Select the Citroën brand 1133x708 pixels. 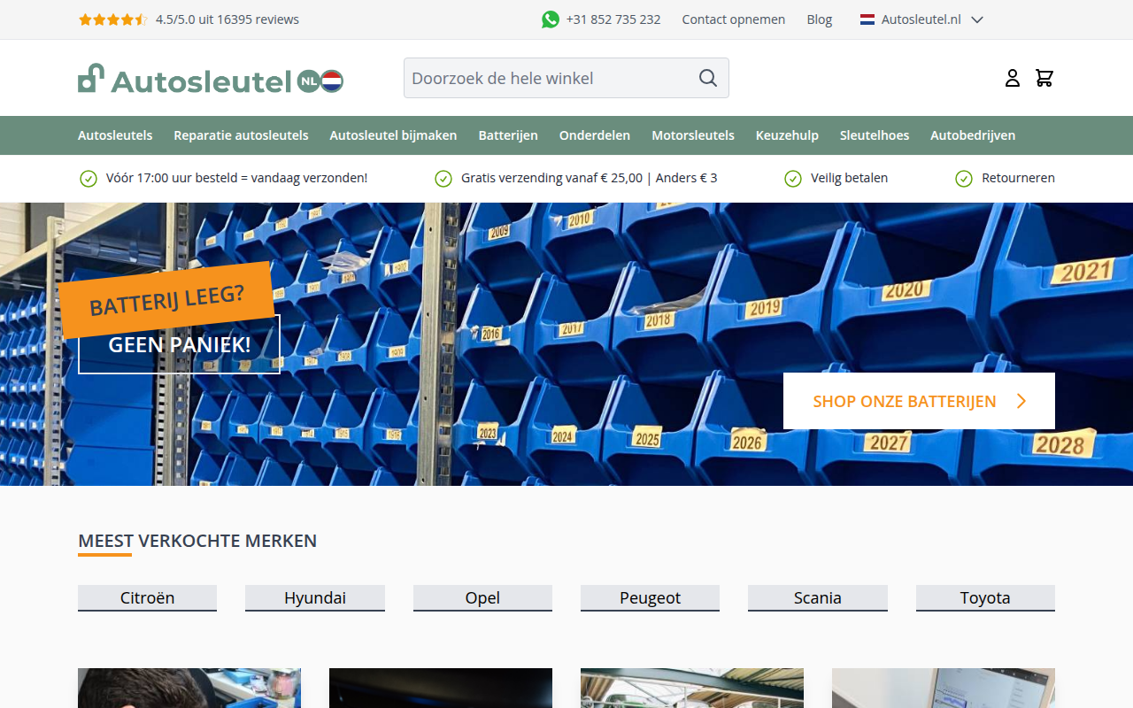(x=147, y=598)
